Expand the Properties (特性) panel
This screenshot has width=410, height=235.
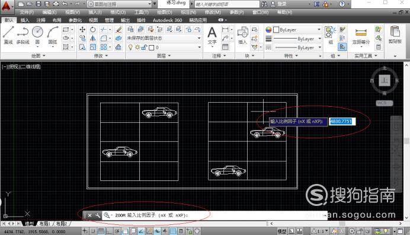[291, 56]
